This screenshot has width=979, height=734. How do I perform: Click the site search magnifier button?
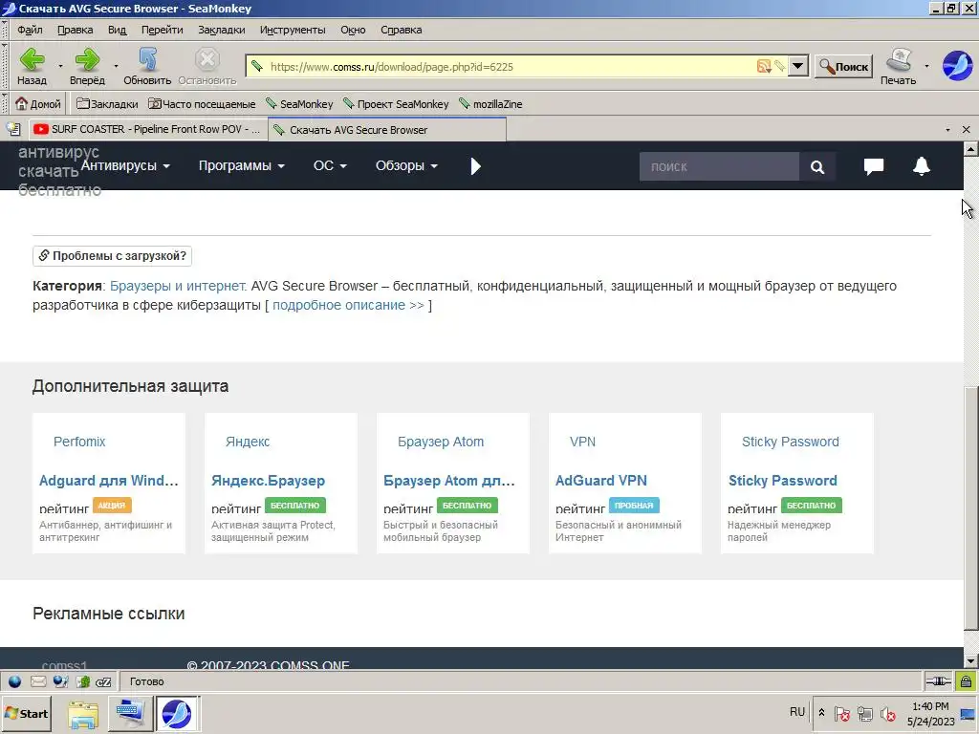click(x=817, y=166)
